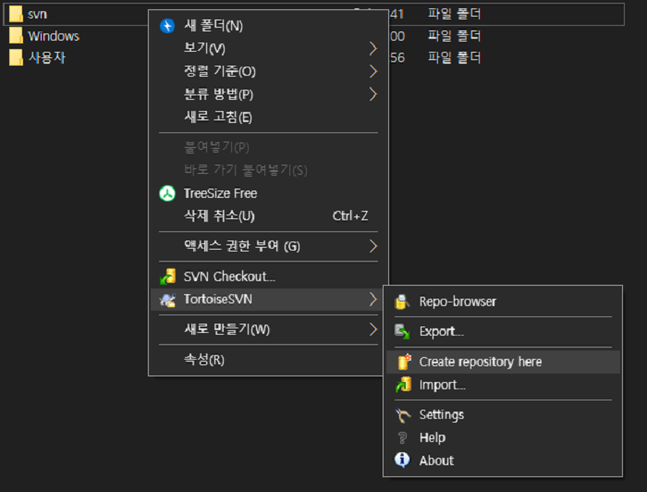This screenshot has width=647, height=492.
Task: Select 새로 고침(E) to refresh
Action: click(x=218, y=117)
